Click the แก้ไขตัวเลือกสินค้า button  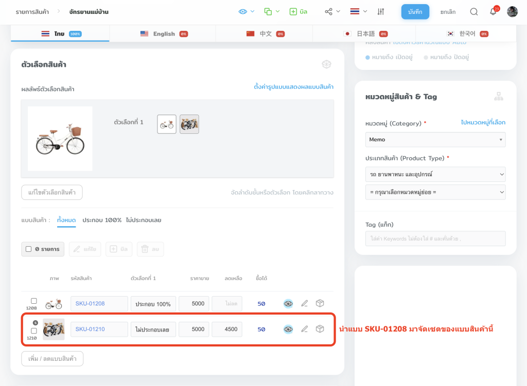pos(52,193)
